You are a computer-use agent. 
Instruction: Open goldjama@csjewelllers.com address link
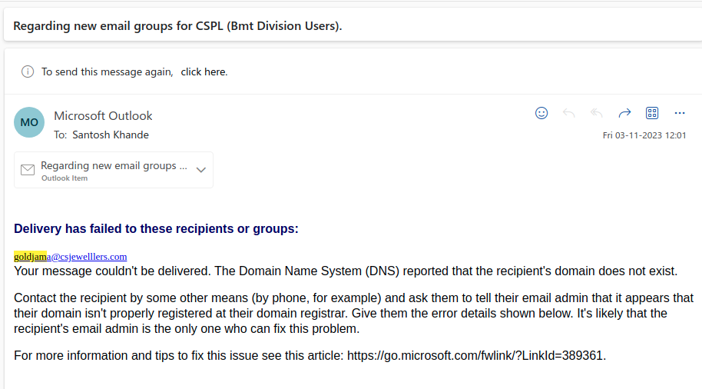(71, 257)
